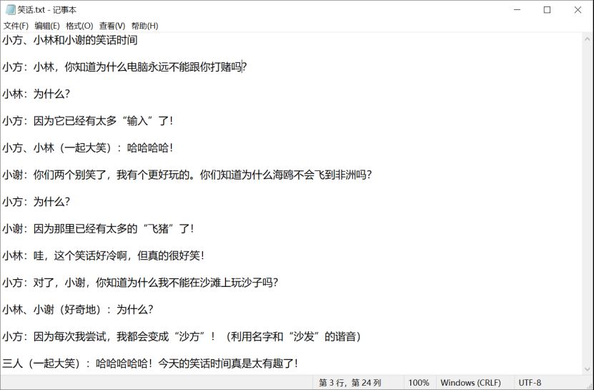Viewport: 594px width, 390px height.
Task: Click the 100% zoom status entry
Action: pyautogui.click(x=419, y=382)
